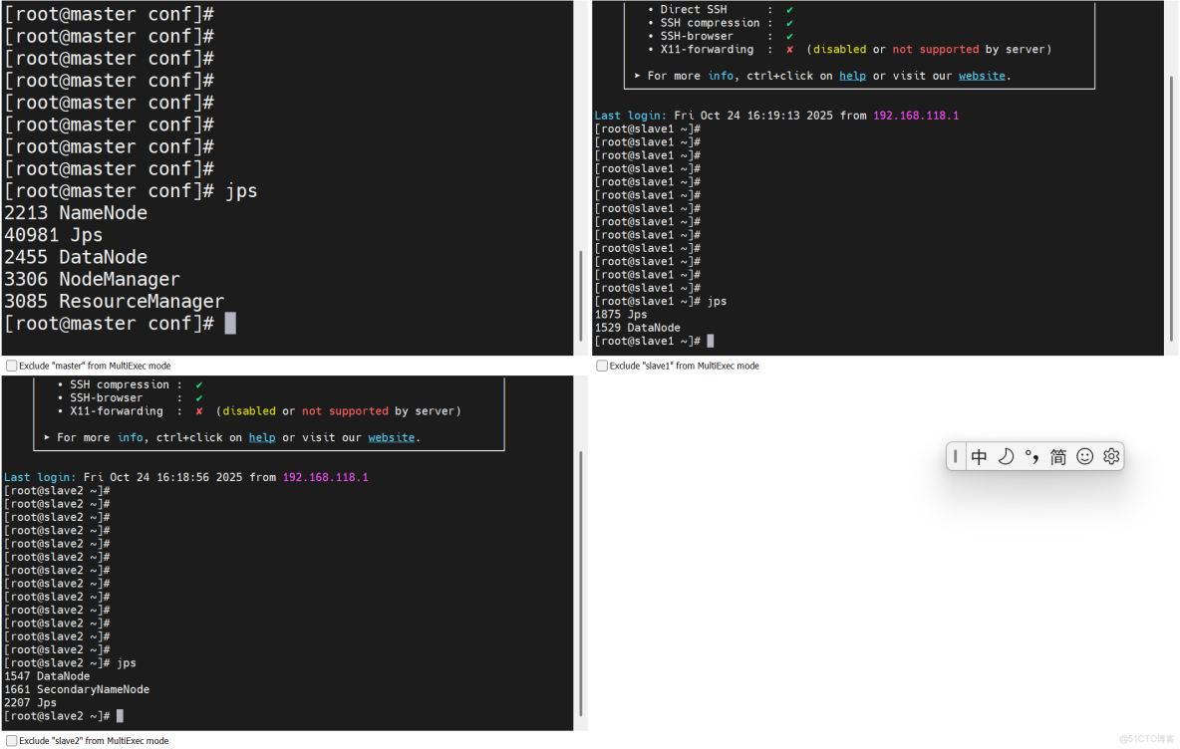The height and width of the screenshot is (749, 1180).
Task: Click "3085 ResourceManager" line in master terminal
Action: 115,301
